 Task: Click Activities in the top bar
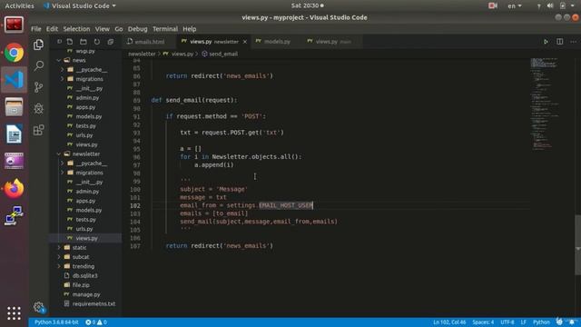click(19, 6)
